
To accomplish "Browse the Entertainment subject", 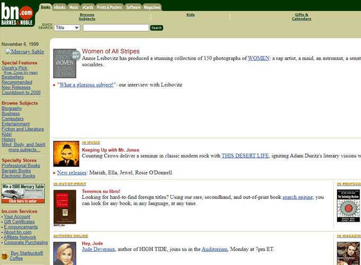I will [x=15, y=124].
